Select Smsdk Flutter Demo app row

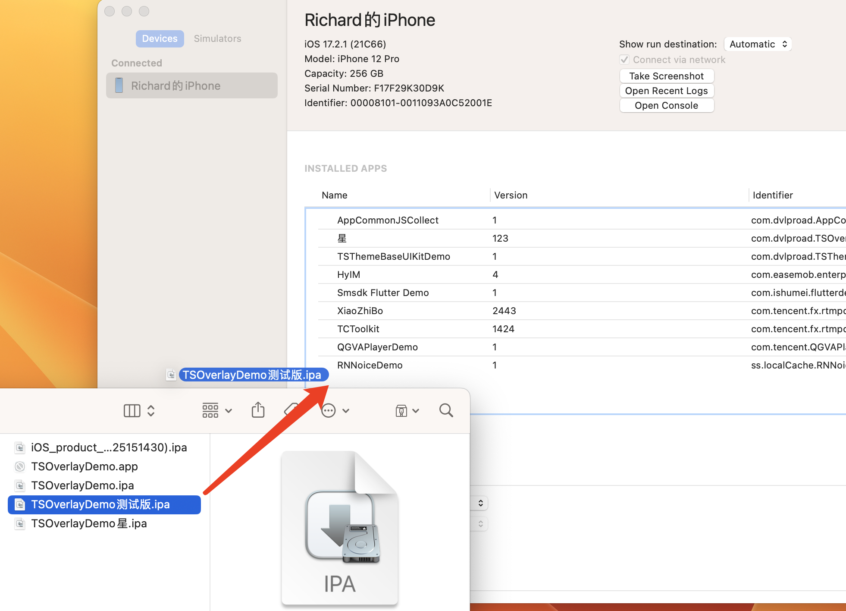click(582, 293)
